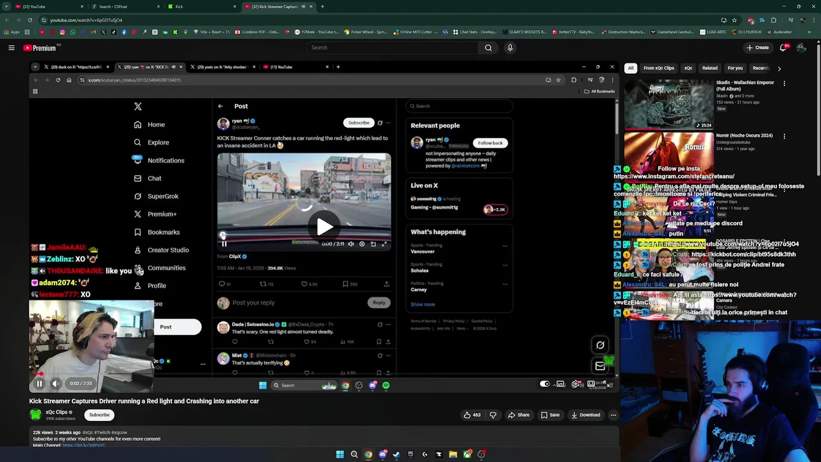Play the embedded X video clip

click(325, 226)
